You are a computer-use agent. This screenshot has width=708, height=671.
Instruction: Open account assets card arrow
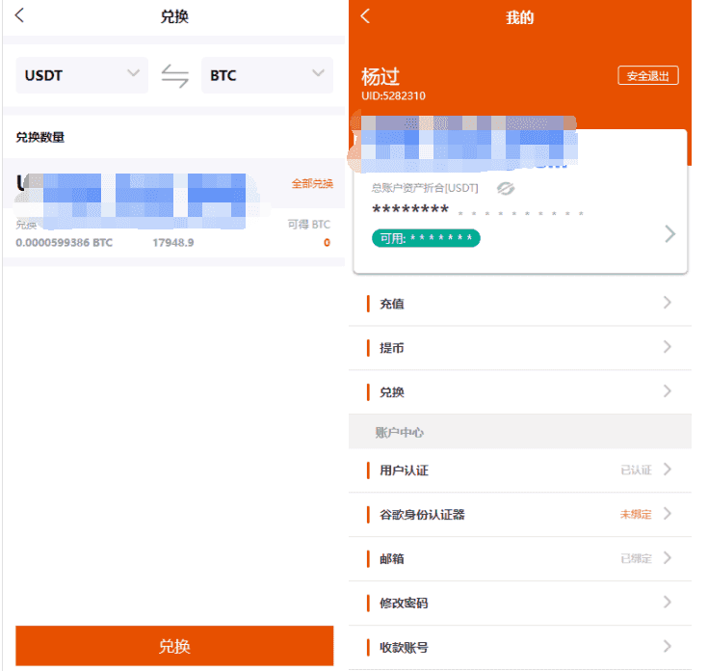[x=670, y=234]
